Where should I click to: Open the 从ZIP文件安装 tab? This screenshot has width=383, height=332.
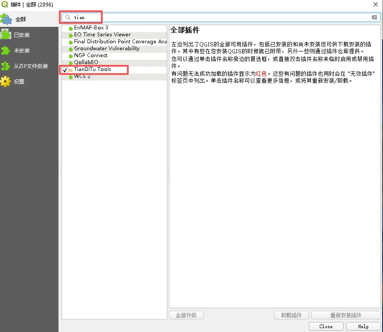pos(29,66)
